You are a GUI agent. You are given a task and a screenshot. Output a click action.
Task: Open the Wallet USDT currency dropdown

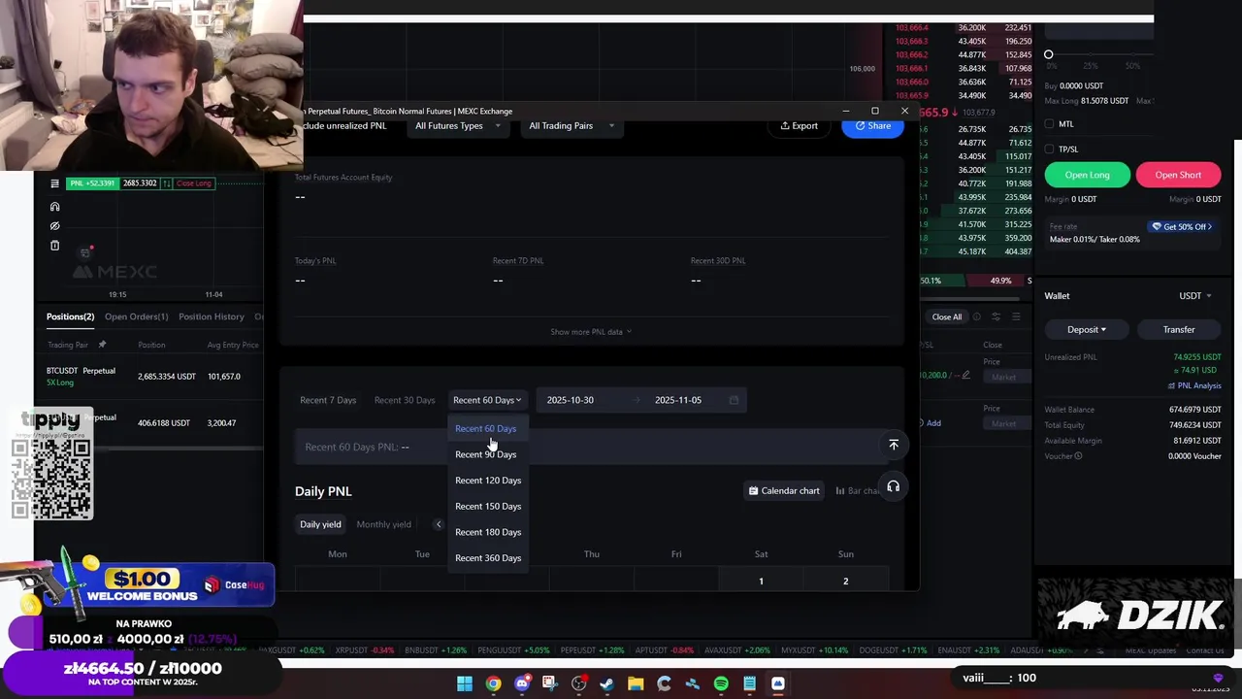[x=1194, y=296]
